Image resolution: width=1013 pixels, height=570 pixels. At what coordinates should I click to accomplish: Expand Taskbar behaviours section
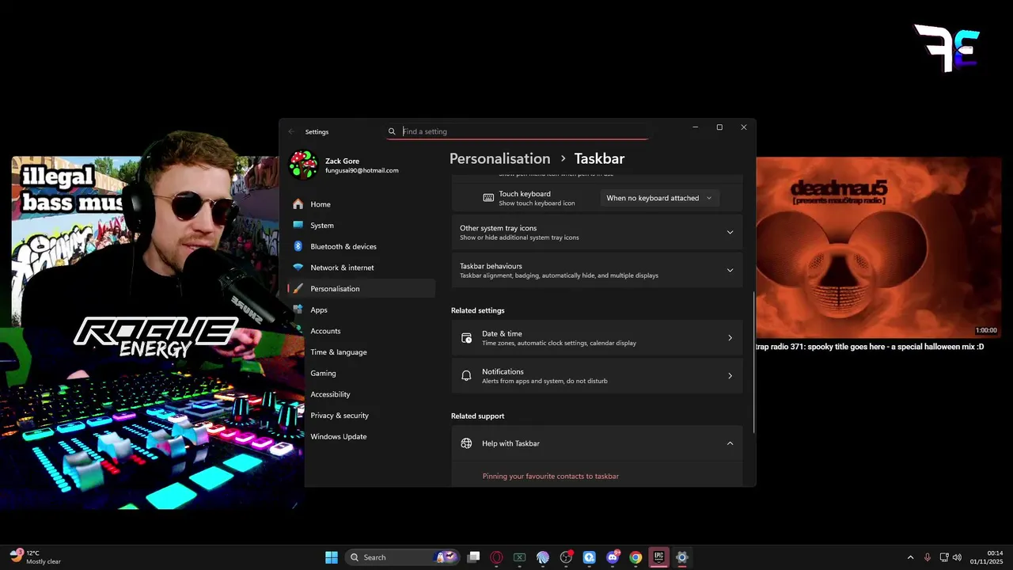pyautogui.click(x=597, y=270)
